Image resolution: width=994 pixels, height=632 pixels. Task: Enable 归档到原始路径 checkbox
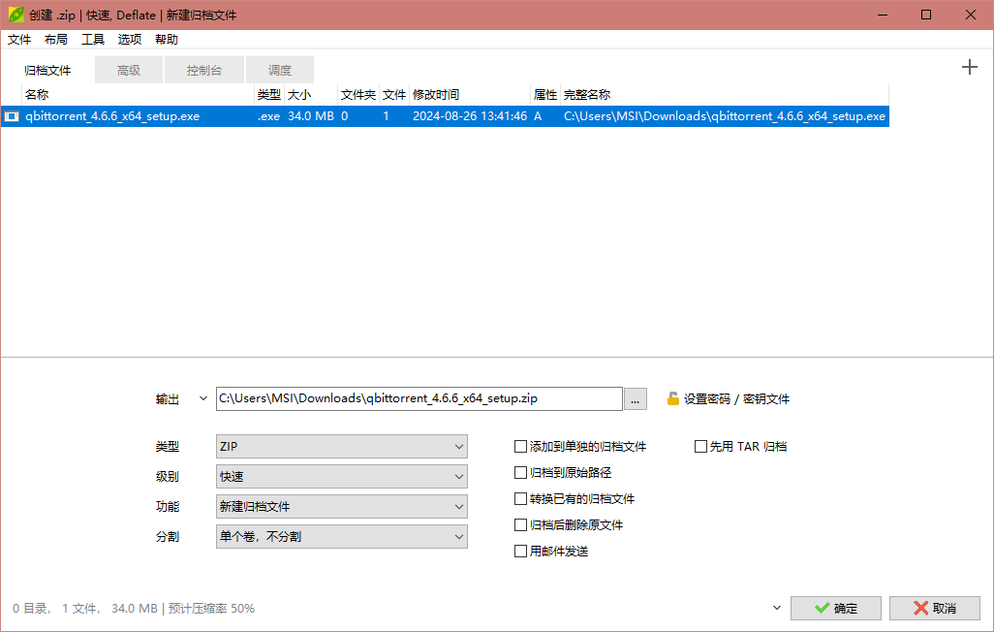(x=520, y=473)
